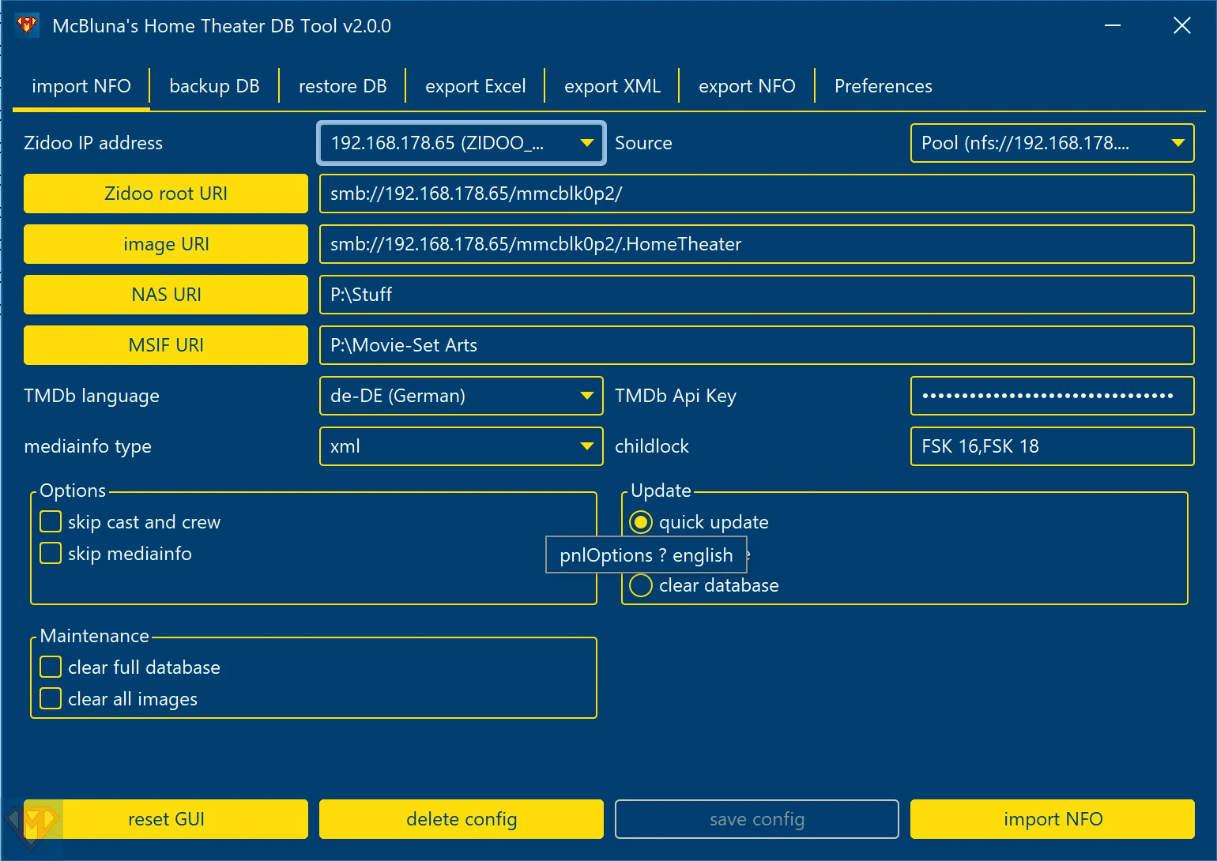
Task: Tick the clear all images checkbox
Action: (51, 699)
